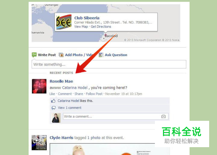The height and width of the screenshot is (155, 217).
Task: Click Follow Post on Roselle's post
Action: [x=94, y=94]
